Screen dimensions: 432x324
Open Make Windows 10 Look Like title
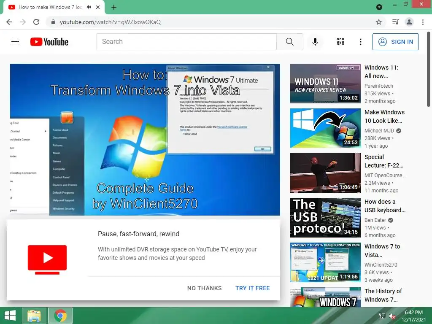[x=384, y=116]
